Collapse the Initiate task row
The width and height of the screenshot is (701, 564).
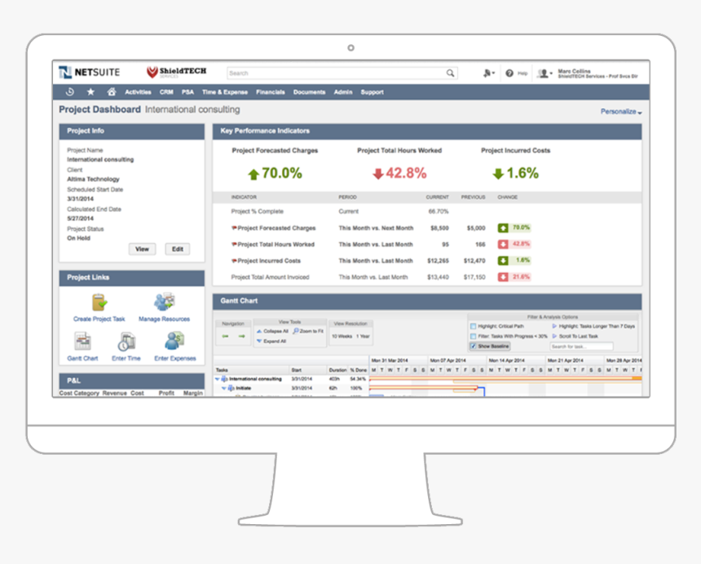coord(224,389)
